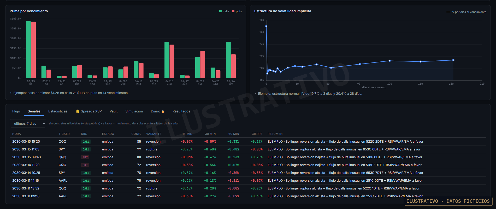
Task: Click the tall green 03/15 calls bar
Action: tap(28, 50)
